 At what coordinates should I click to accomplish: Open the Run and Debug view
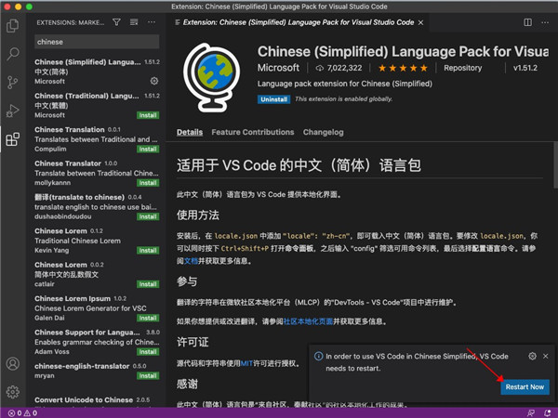12,111
